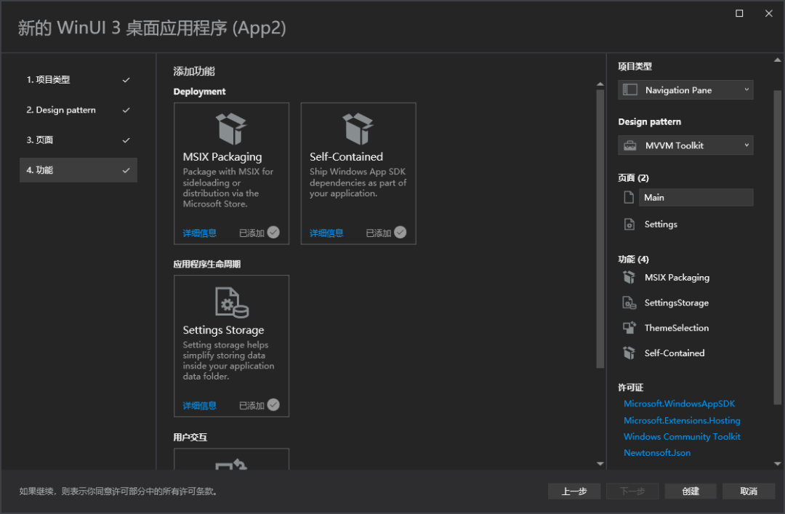The image size is (785, 514).
Task: Click the Main page name field
Action: (x=696, y=197)
